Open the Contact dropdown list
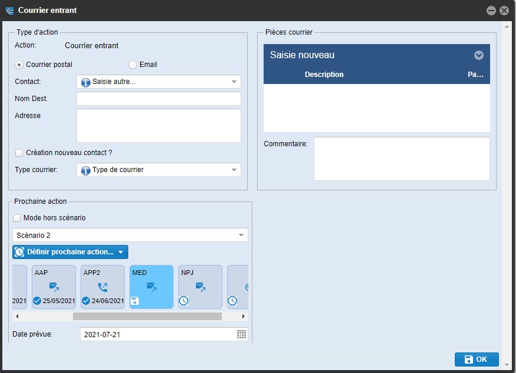The width and height of the screenshot is (516, 373). tap(234, 82)
